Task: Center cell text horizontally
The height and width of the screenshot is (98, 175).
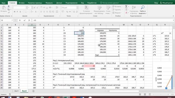Action: click(x=44, y=12)
